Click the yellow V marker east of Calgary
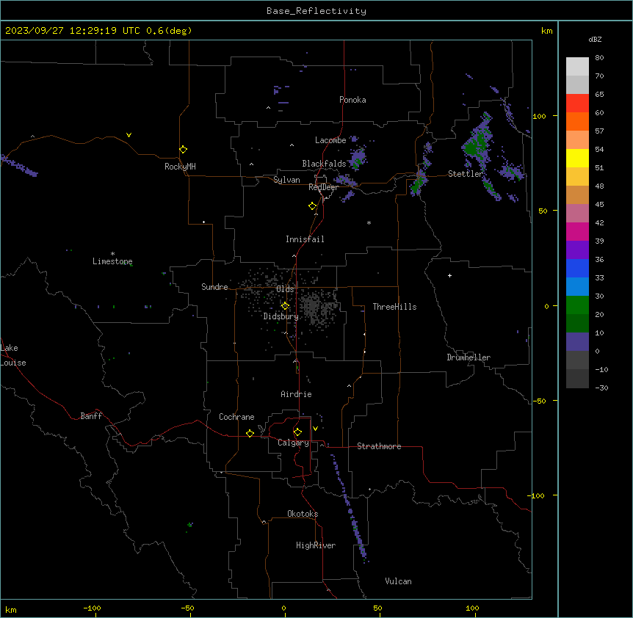Image resolution: width=633 pixels, height=618 pixels. (x=315, y=429)
